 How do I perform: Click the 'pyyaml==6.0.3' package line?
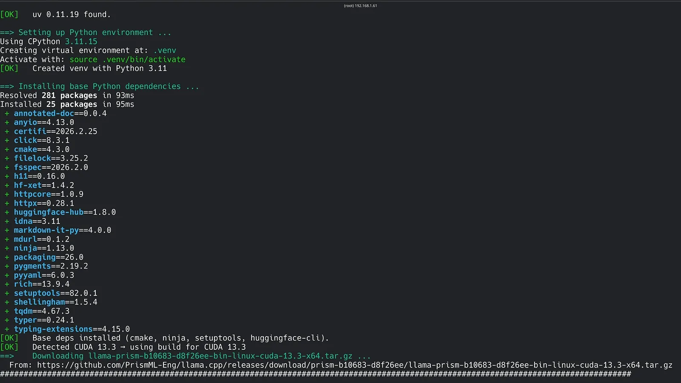click(x=44, y=275)
